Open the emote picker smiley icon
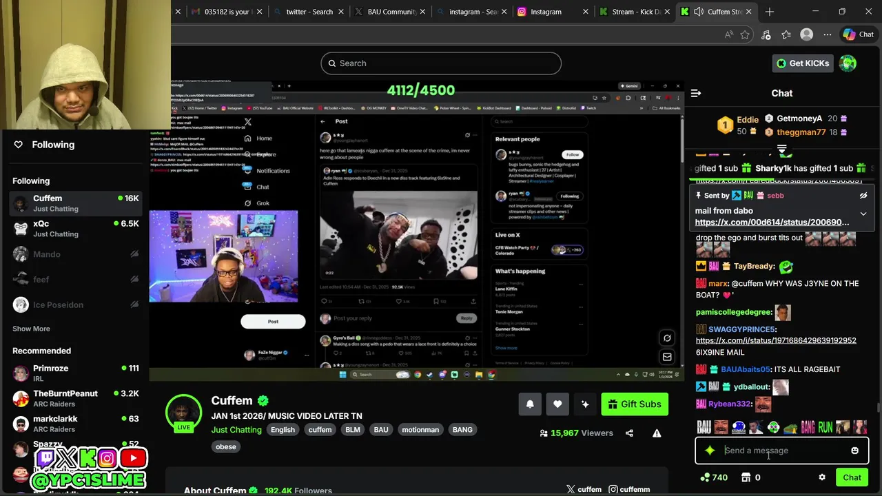The image size is (882, 496). click(x=854, y=451)
